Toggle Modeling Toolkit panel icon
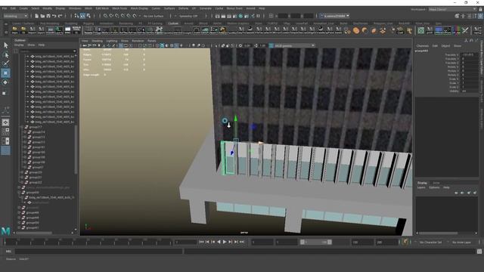Viewport: 484px width, 272px height. (457, 16)
